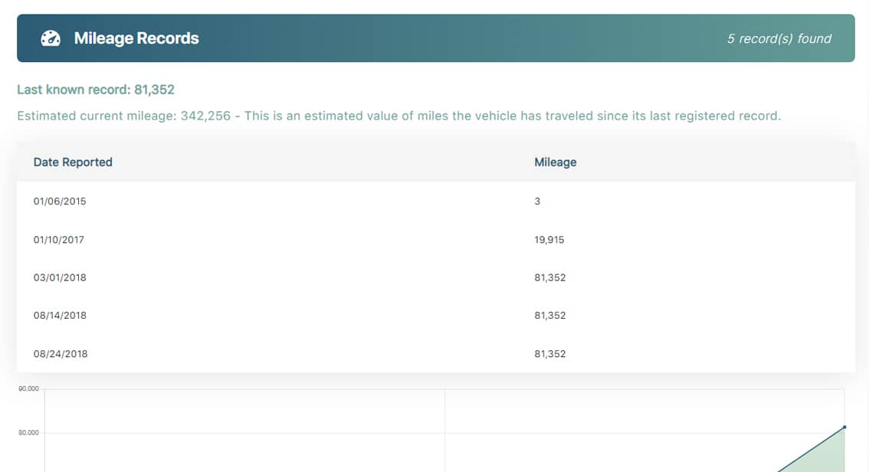Click the 03/01/2018 date cell
This screenshot has height=472, width=869.
(60, 277)
